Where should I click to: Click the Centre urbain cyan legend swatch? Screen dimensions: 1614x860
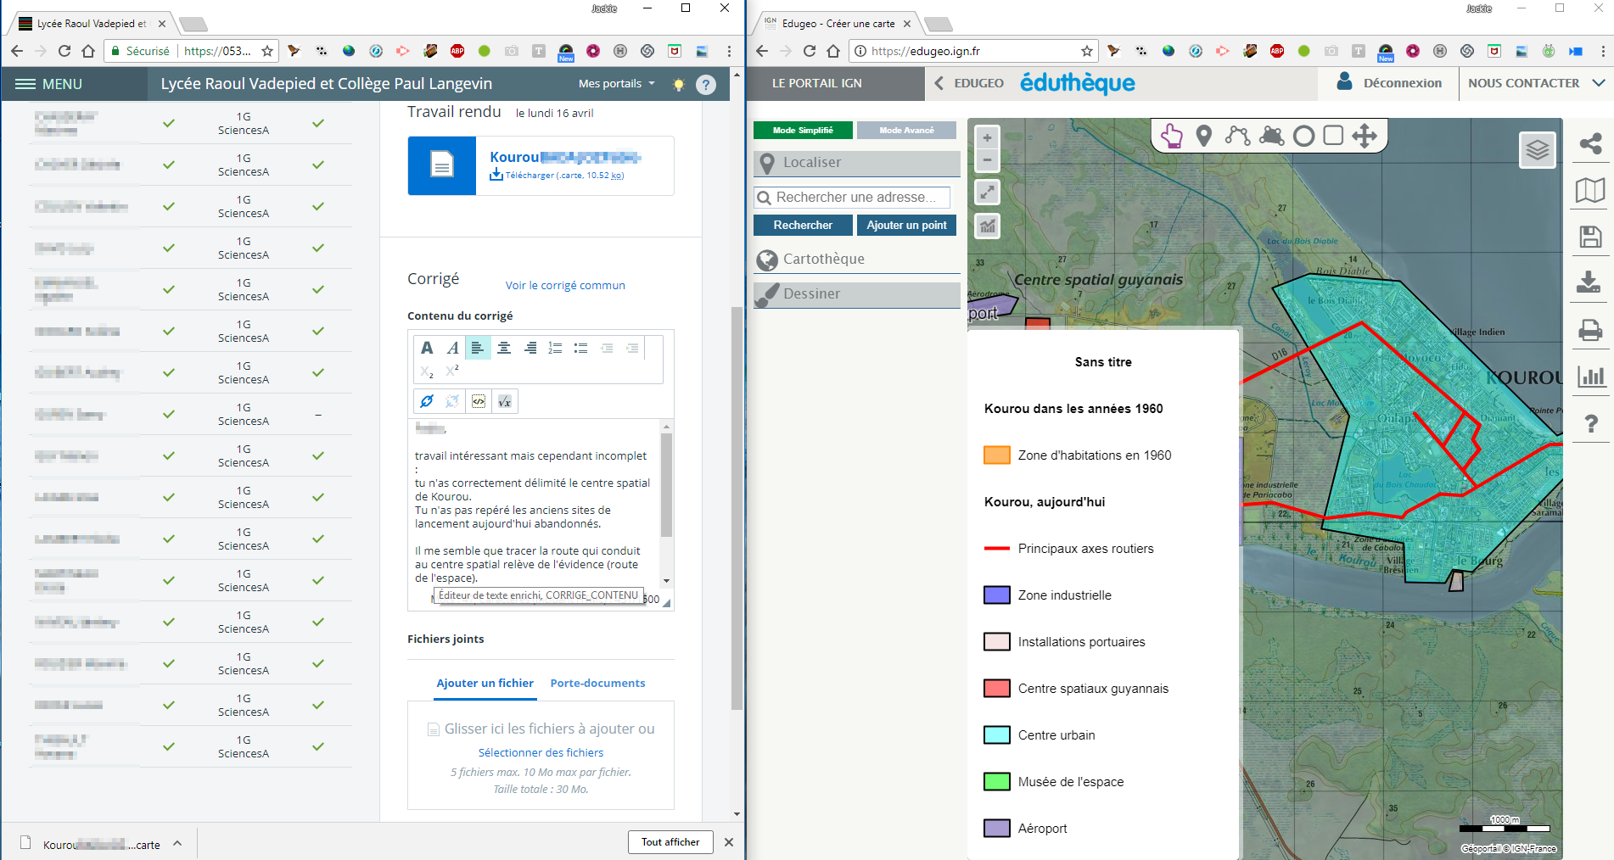[x=996, y=735]
